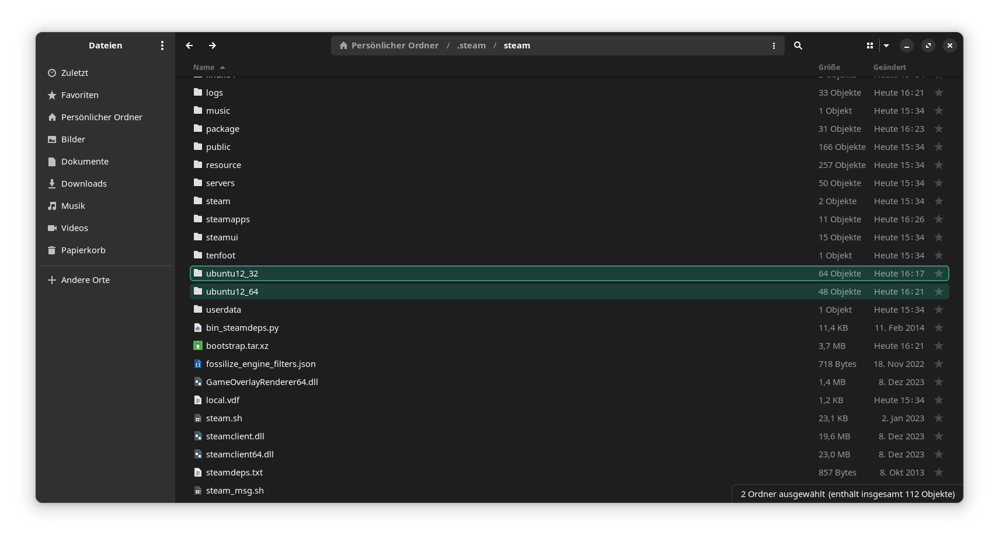Open the path bar options menu
This screenshot has height=542, width=999.
tap(774, 46)
